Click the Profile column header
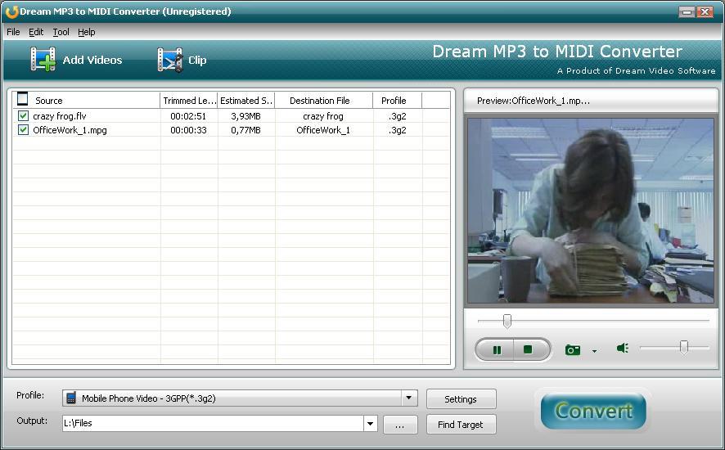 [397, 101]
